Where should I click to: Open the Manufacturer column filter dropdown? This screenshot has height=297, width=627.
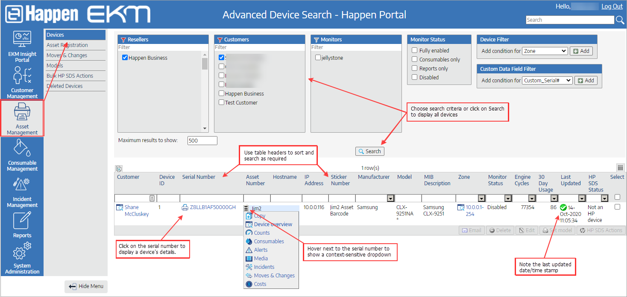click(390, 198)
